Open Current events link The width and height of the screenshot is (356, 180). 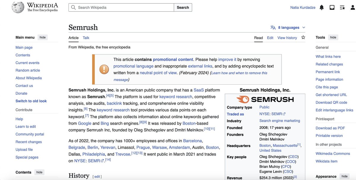(x=27, y=63)
